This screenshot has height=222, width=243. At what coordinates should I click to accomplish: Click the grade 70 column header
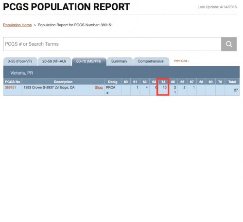220,82
